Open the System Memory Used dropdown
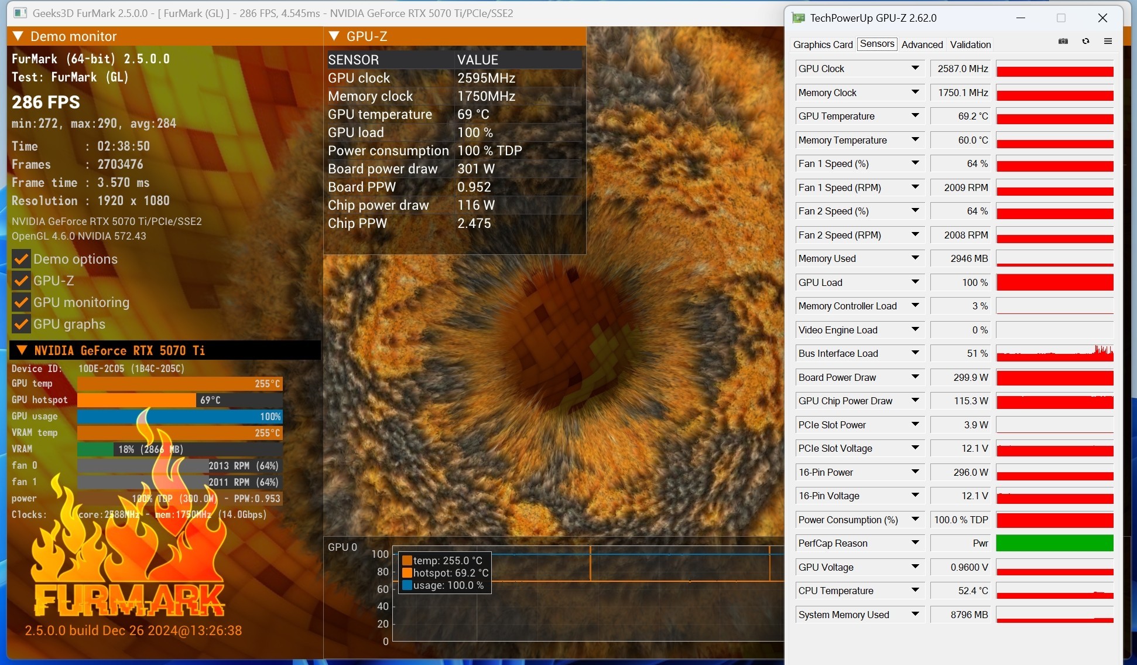 click(x=915, y=615)
